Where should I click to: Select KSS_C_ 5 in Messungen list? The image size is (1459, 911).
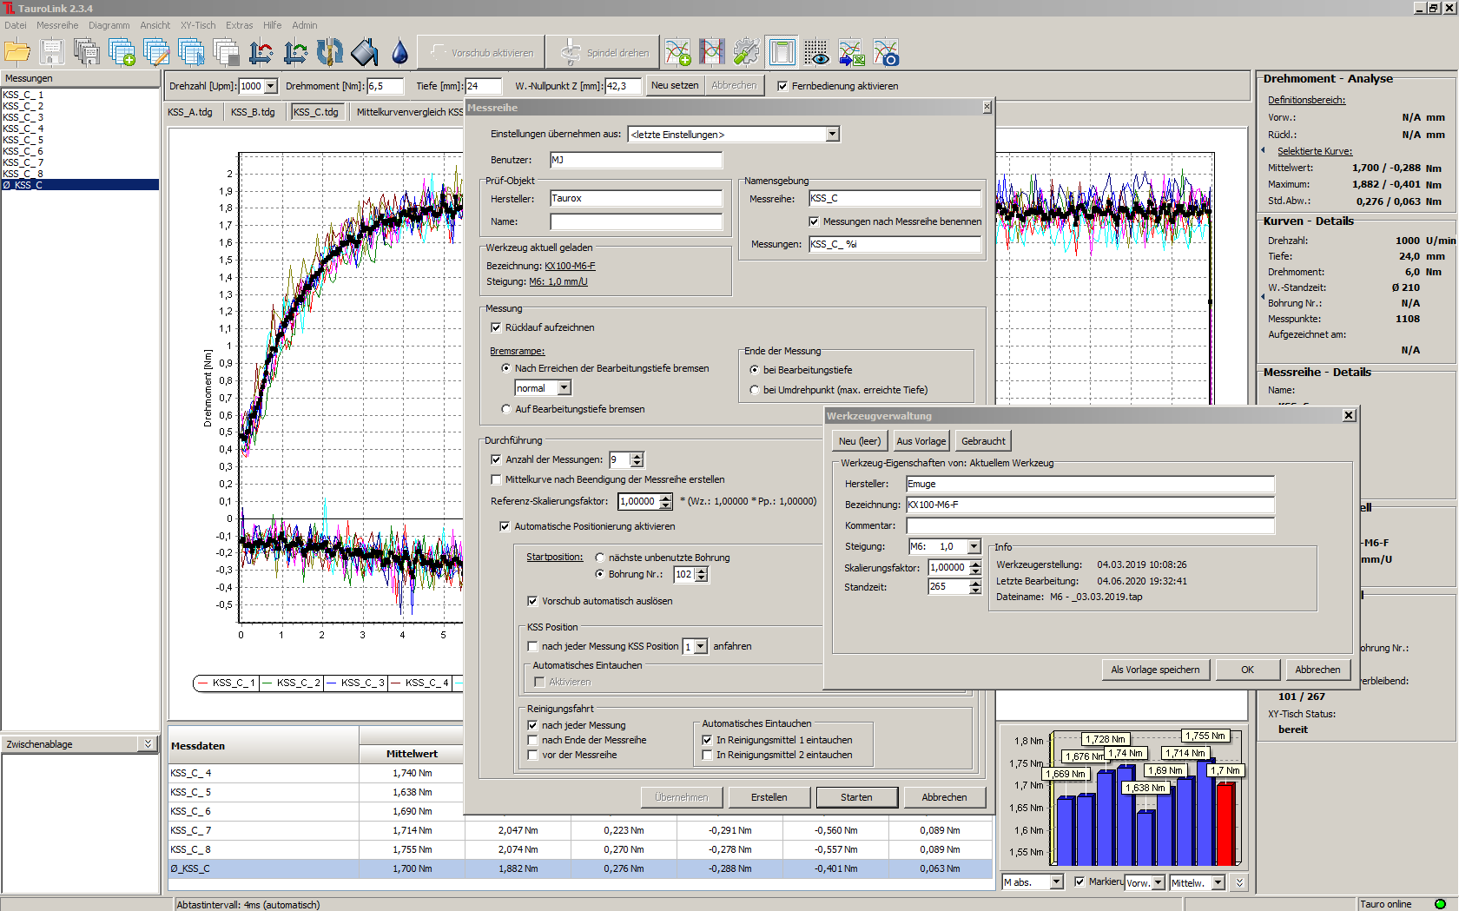[x=80, y=140]
